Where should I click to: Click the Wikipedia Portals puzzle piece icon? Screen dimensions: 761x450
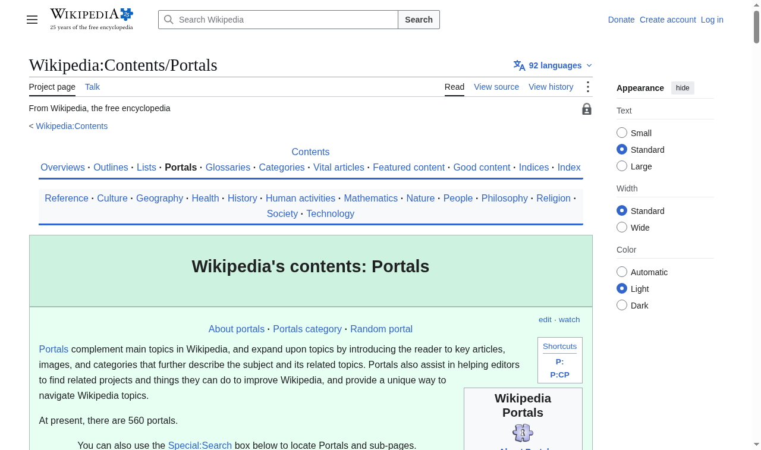click(x=523, y=433)
